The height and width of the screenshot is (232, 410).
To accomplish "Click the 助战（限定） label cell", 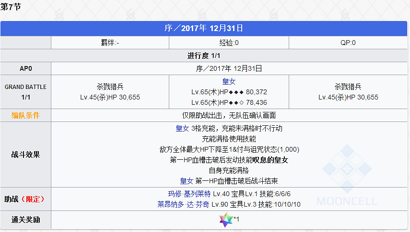I will pos(25,199).
